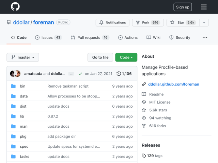Click the tag icon beside 129 tags
This screenshot has width=218, height=163.
click(144, 156)
